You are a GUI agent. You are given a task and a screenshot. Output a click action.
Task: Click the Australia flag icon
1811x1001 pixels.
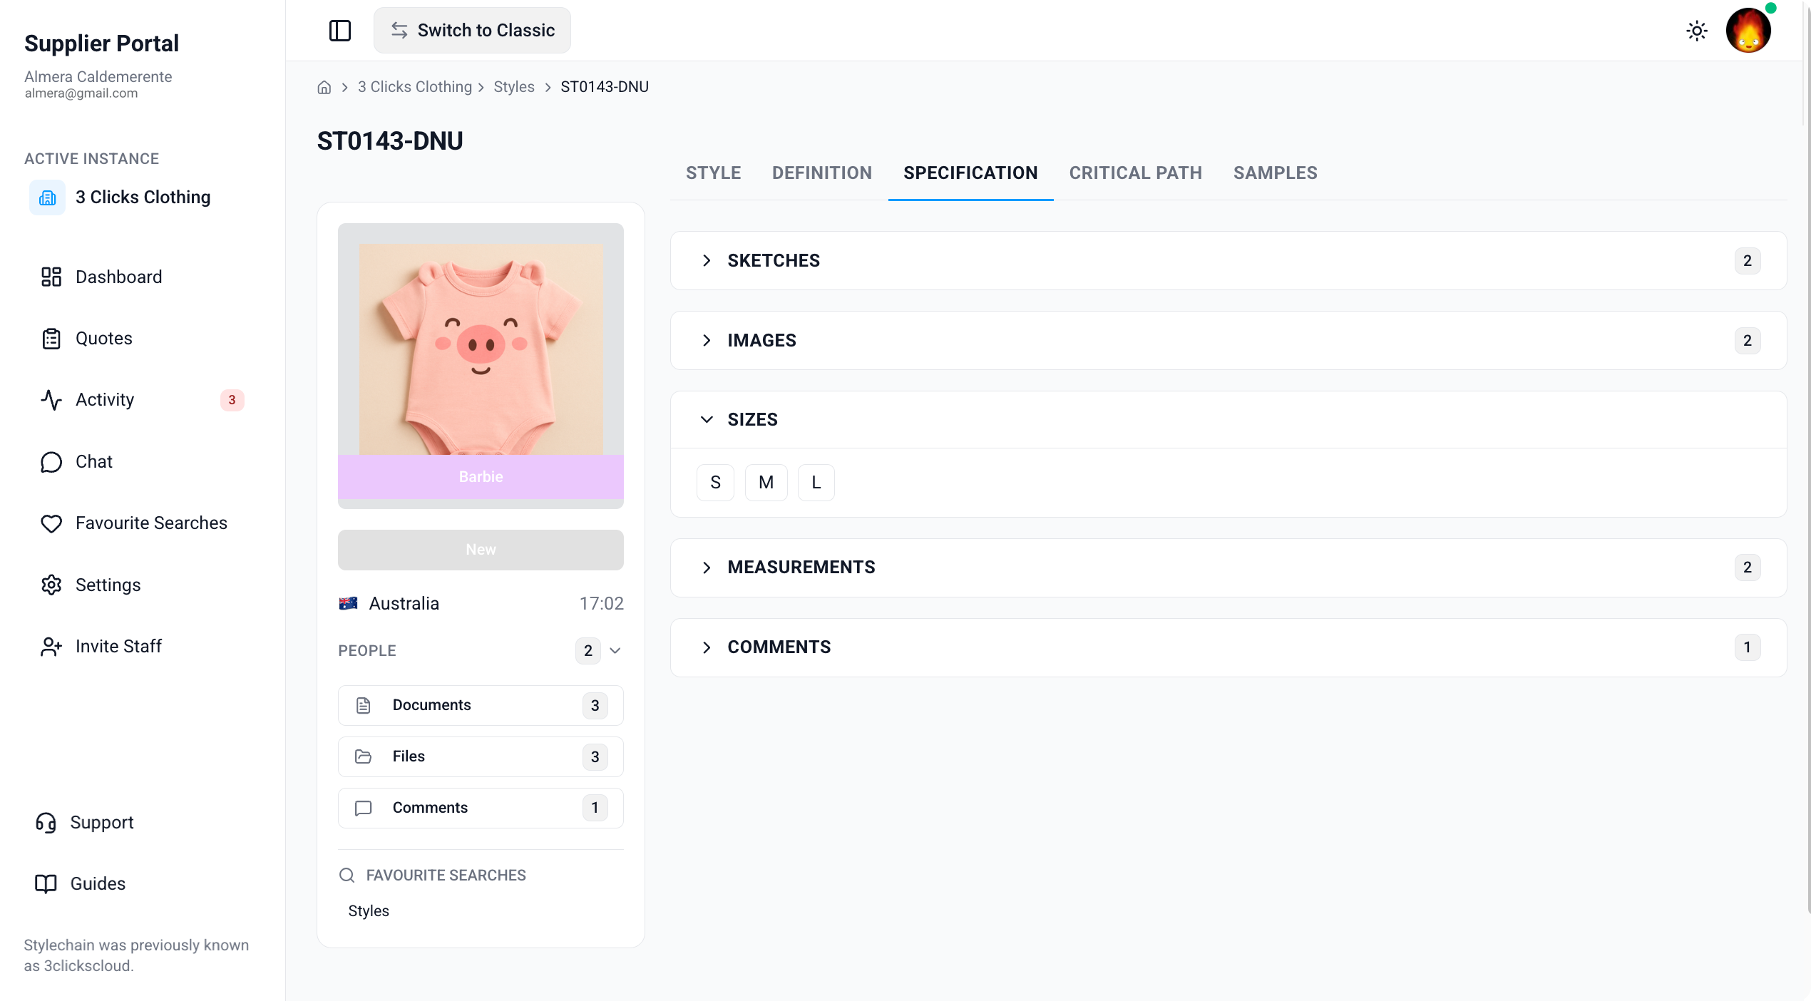(349, 604)
